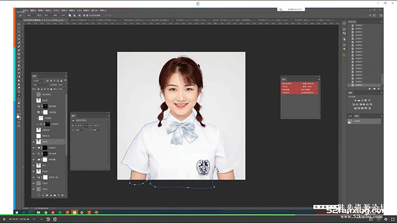397x223 pixels.
Task: Click the Shape button in the options bar
Action: pyautogui.click(x=63, y=15)
